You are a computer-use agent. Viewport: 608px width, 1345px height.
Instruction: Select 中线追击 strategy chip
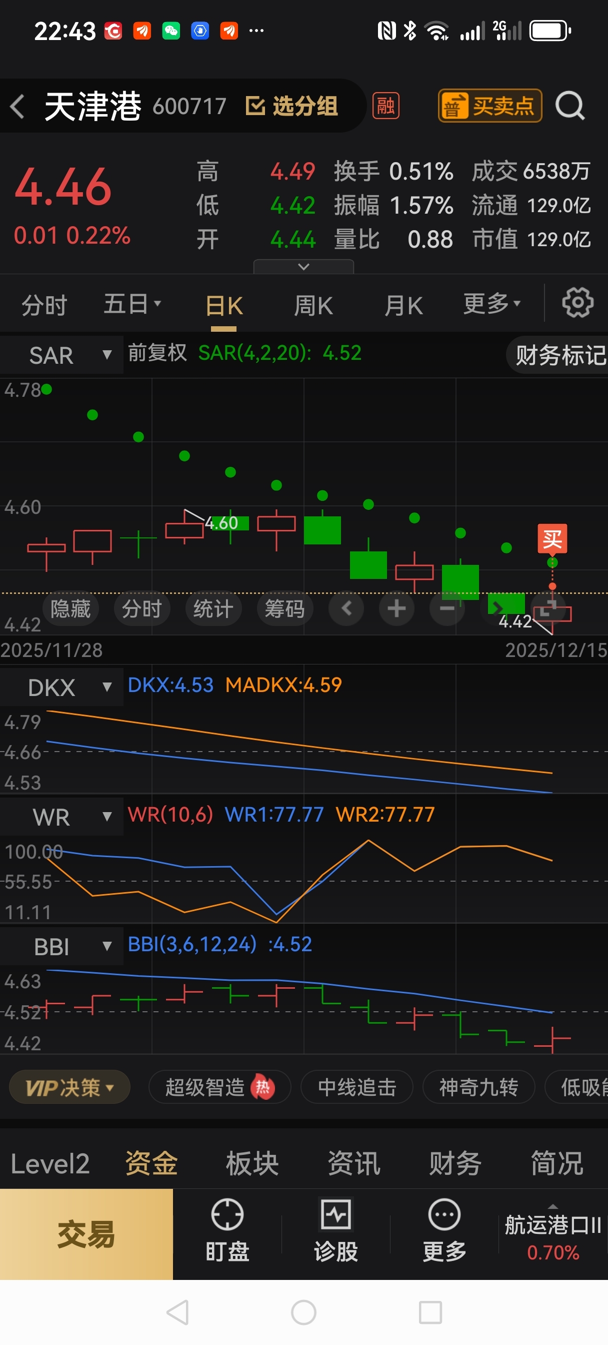(x=357, y=1088)
